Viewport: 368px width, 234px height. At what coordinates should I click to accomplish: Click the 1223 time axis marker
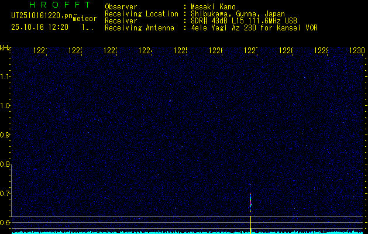click(111, 50)
